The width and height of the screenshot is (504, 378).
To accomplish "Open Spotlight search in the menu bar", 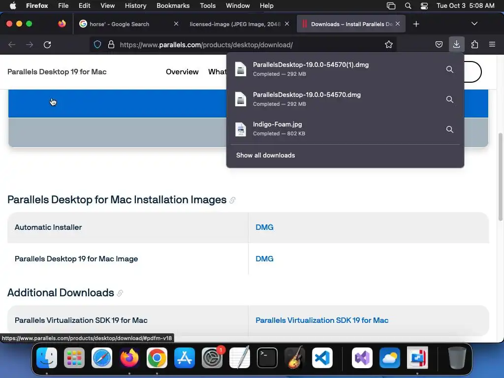I will (408, 6).
